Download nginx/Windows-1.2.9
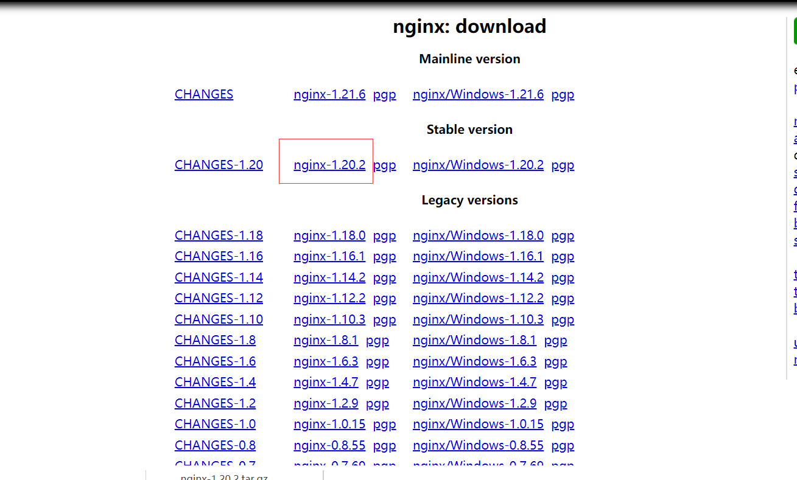The height and width of the screenshot is (480, 797). tap(474, 403)
